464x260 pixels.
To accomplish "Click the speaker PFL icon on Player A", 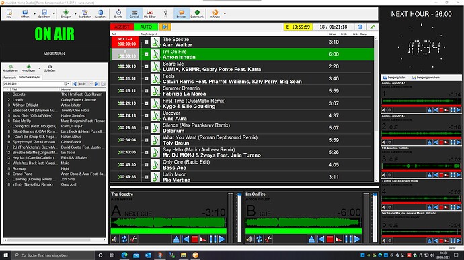I will 114,239.
